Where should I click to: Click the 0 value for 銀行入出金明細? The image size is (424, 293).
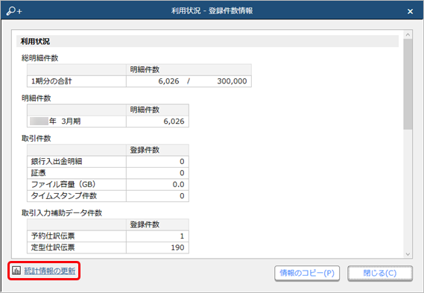click(x=182, y=162)
